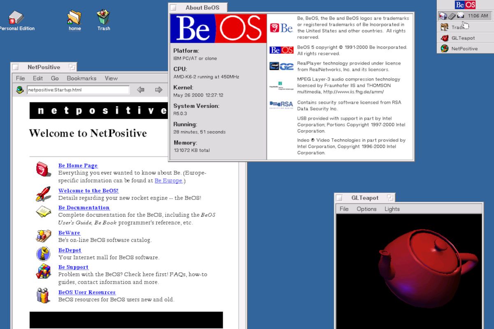Open NetPositive Bookmarks menu
Viewport: 494px width, 329px height.
tap(81, 78)
